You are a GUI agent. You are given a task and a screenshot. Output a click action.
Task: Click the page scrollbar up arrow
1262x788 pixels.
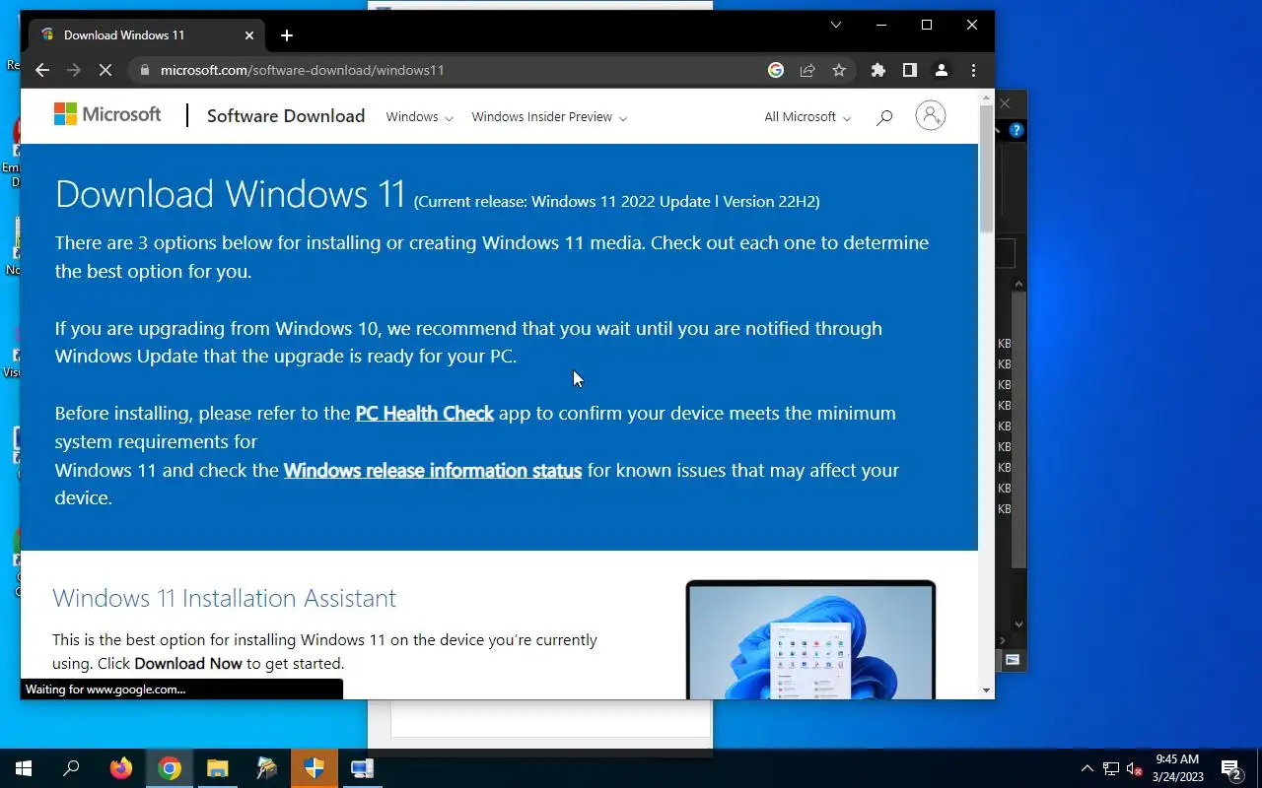click(986, 98)
